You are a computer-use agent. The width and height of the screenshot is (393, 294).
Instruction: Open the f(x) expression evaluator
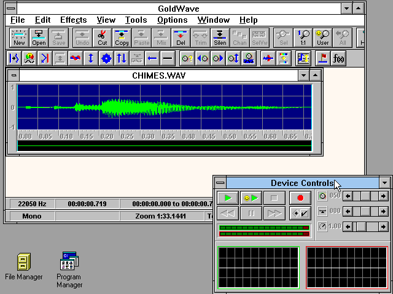click(338, 58)
